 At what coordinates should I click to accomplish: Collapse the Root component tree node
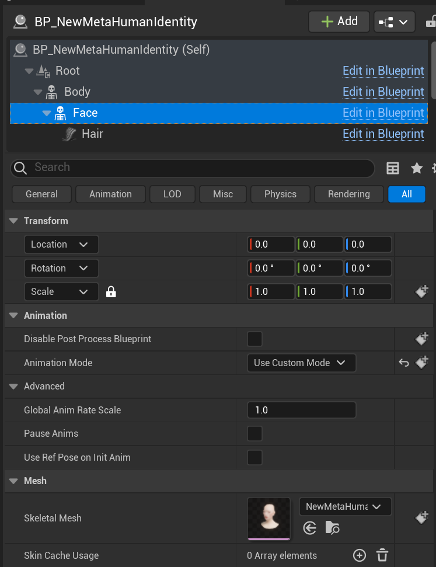point(29,71)
